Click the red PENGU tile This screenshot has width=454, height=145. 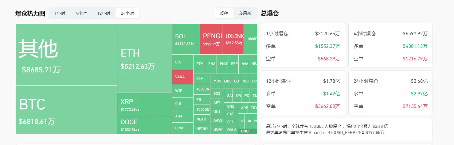[211, 39]
